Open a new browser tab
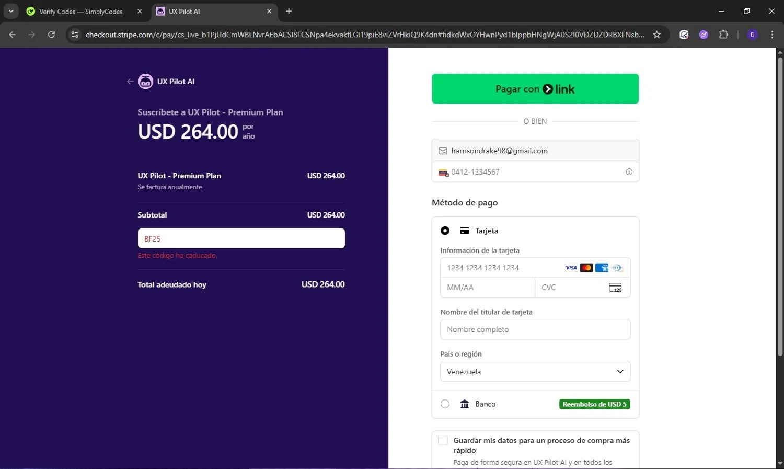The width and height of the screenshot is (784, 469). click(289, 11)
